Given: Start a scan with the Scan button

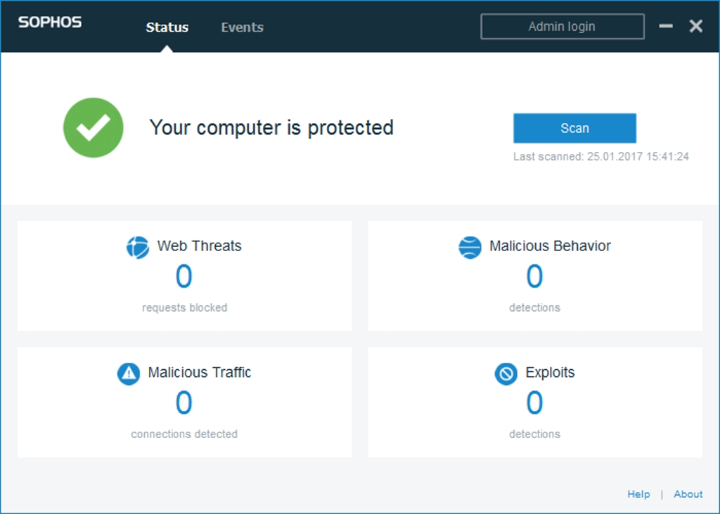Looking at the screenshot, I should click(x=574, y=128).
